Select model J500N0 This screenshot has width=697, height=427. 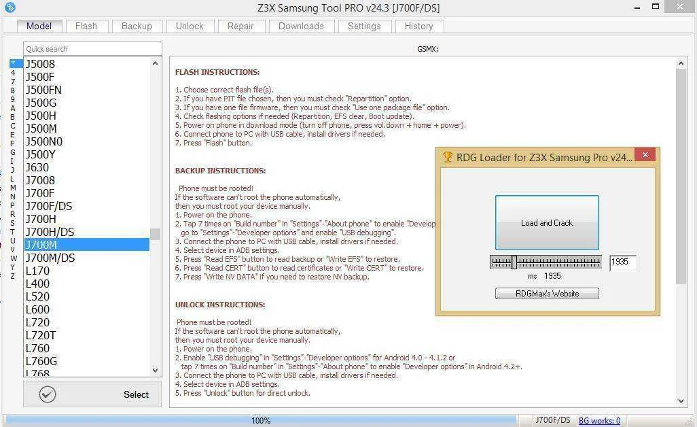point(87,141)
